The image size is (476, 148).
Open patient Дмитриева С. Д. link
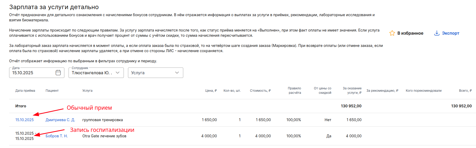coord(60,120)
